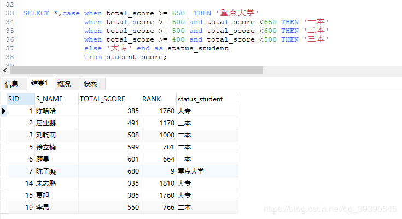Click the '三本' string on line 36

click(316, 39)
